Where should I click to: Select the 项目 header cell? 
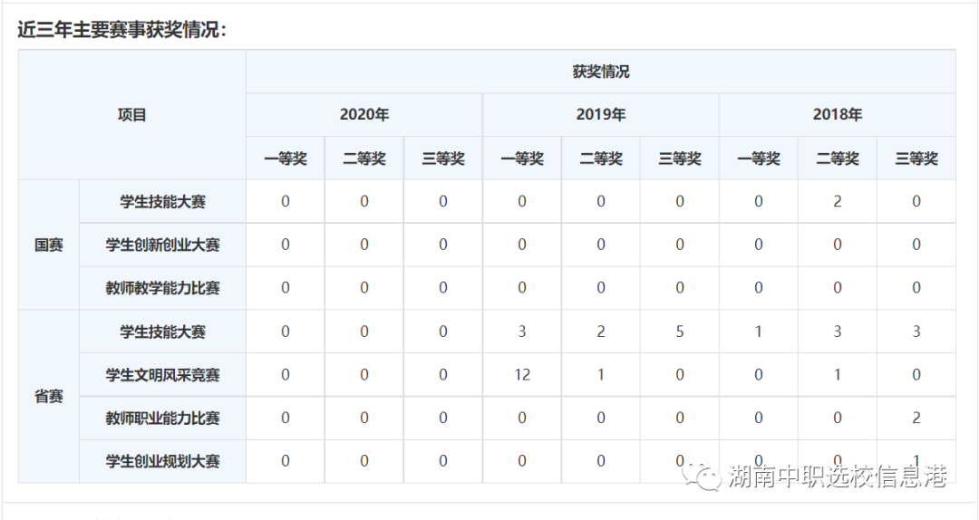(131, 115)
